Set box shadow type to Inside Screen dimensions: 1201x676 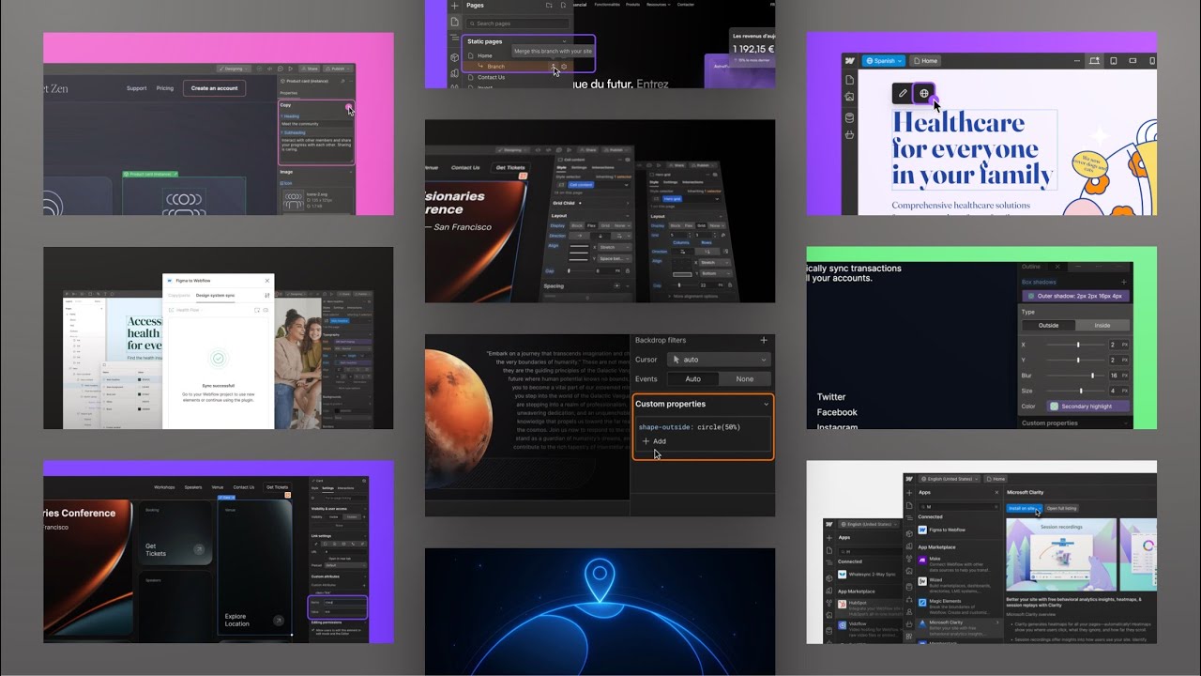coord(1102,325)
